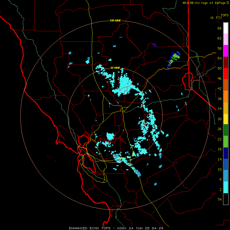
Task: Click the legend value "66"
Action: tap(220, 28)
